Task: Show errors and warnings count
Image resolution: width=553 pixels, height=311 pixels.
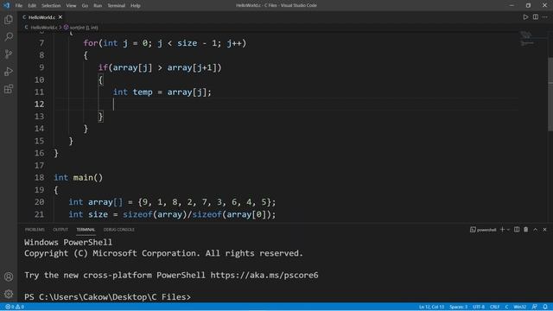Action: click(15, 307)
